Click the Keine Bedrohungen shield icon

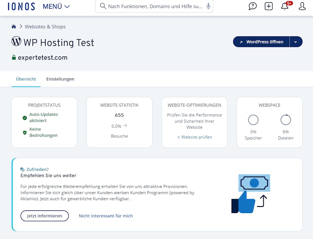[x=25, y=132]
